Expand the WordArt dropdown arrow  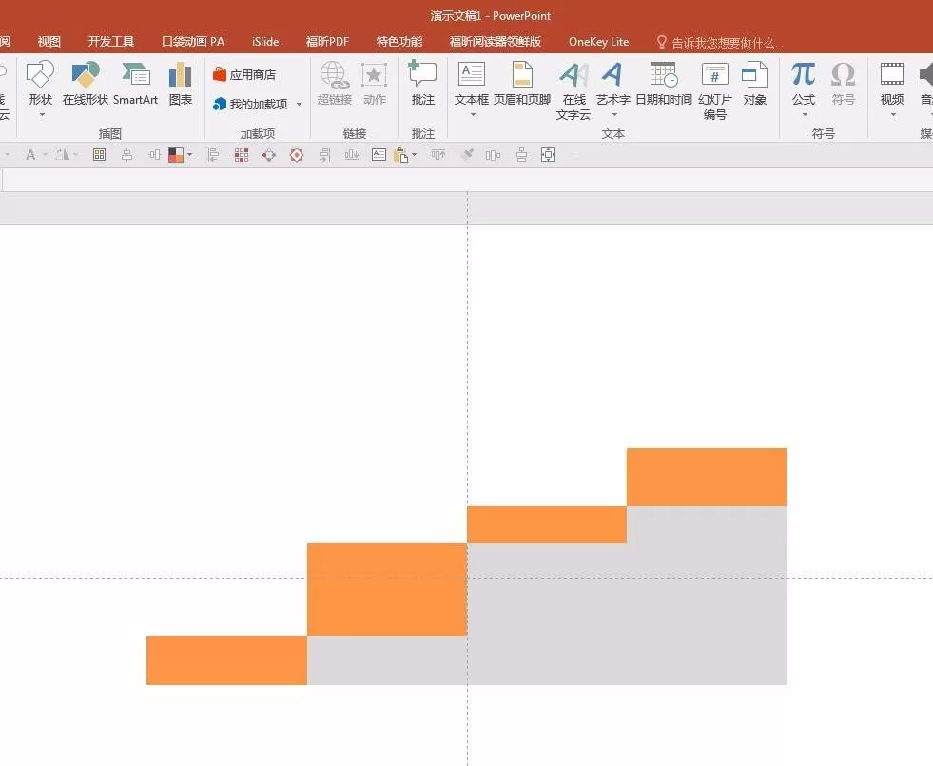tap(614, 114)
